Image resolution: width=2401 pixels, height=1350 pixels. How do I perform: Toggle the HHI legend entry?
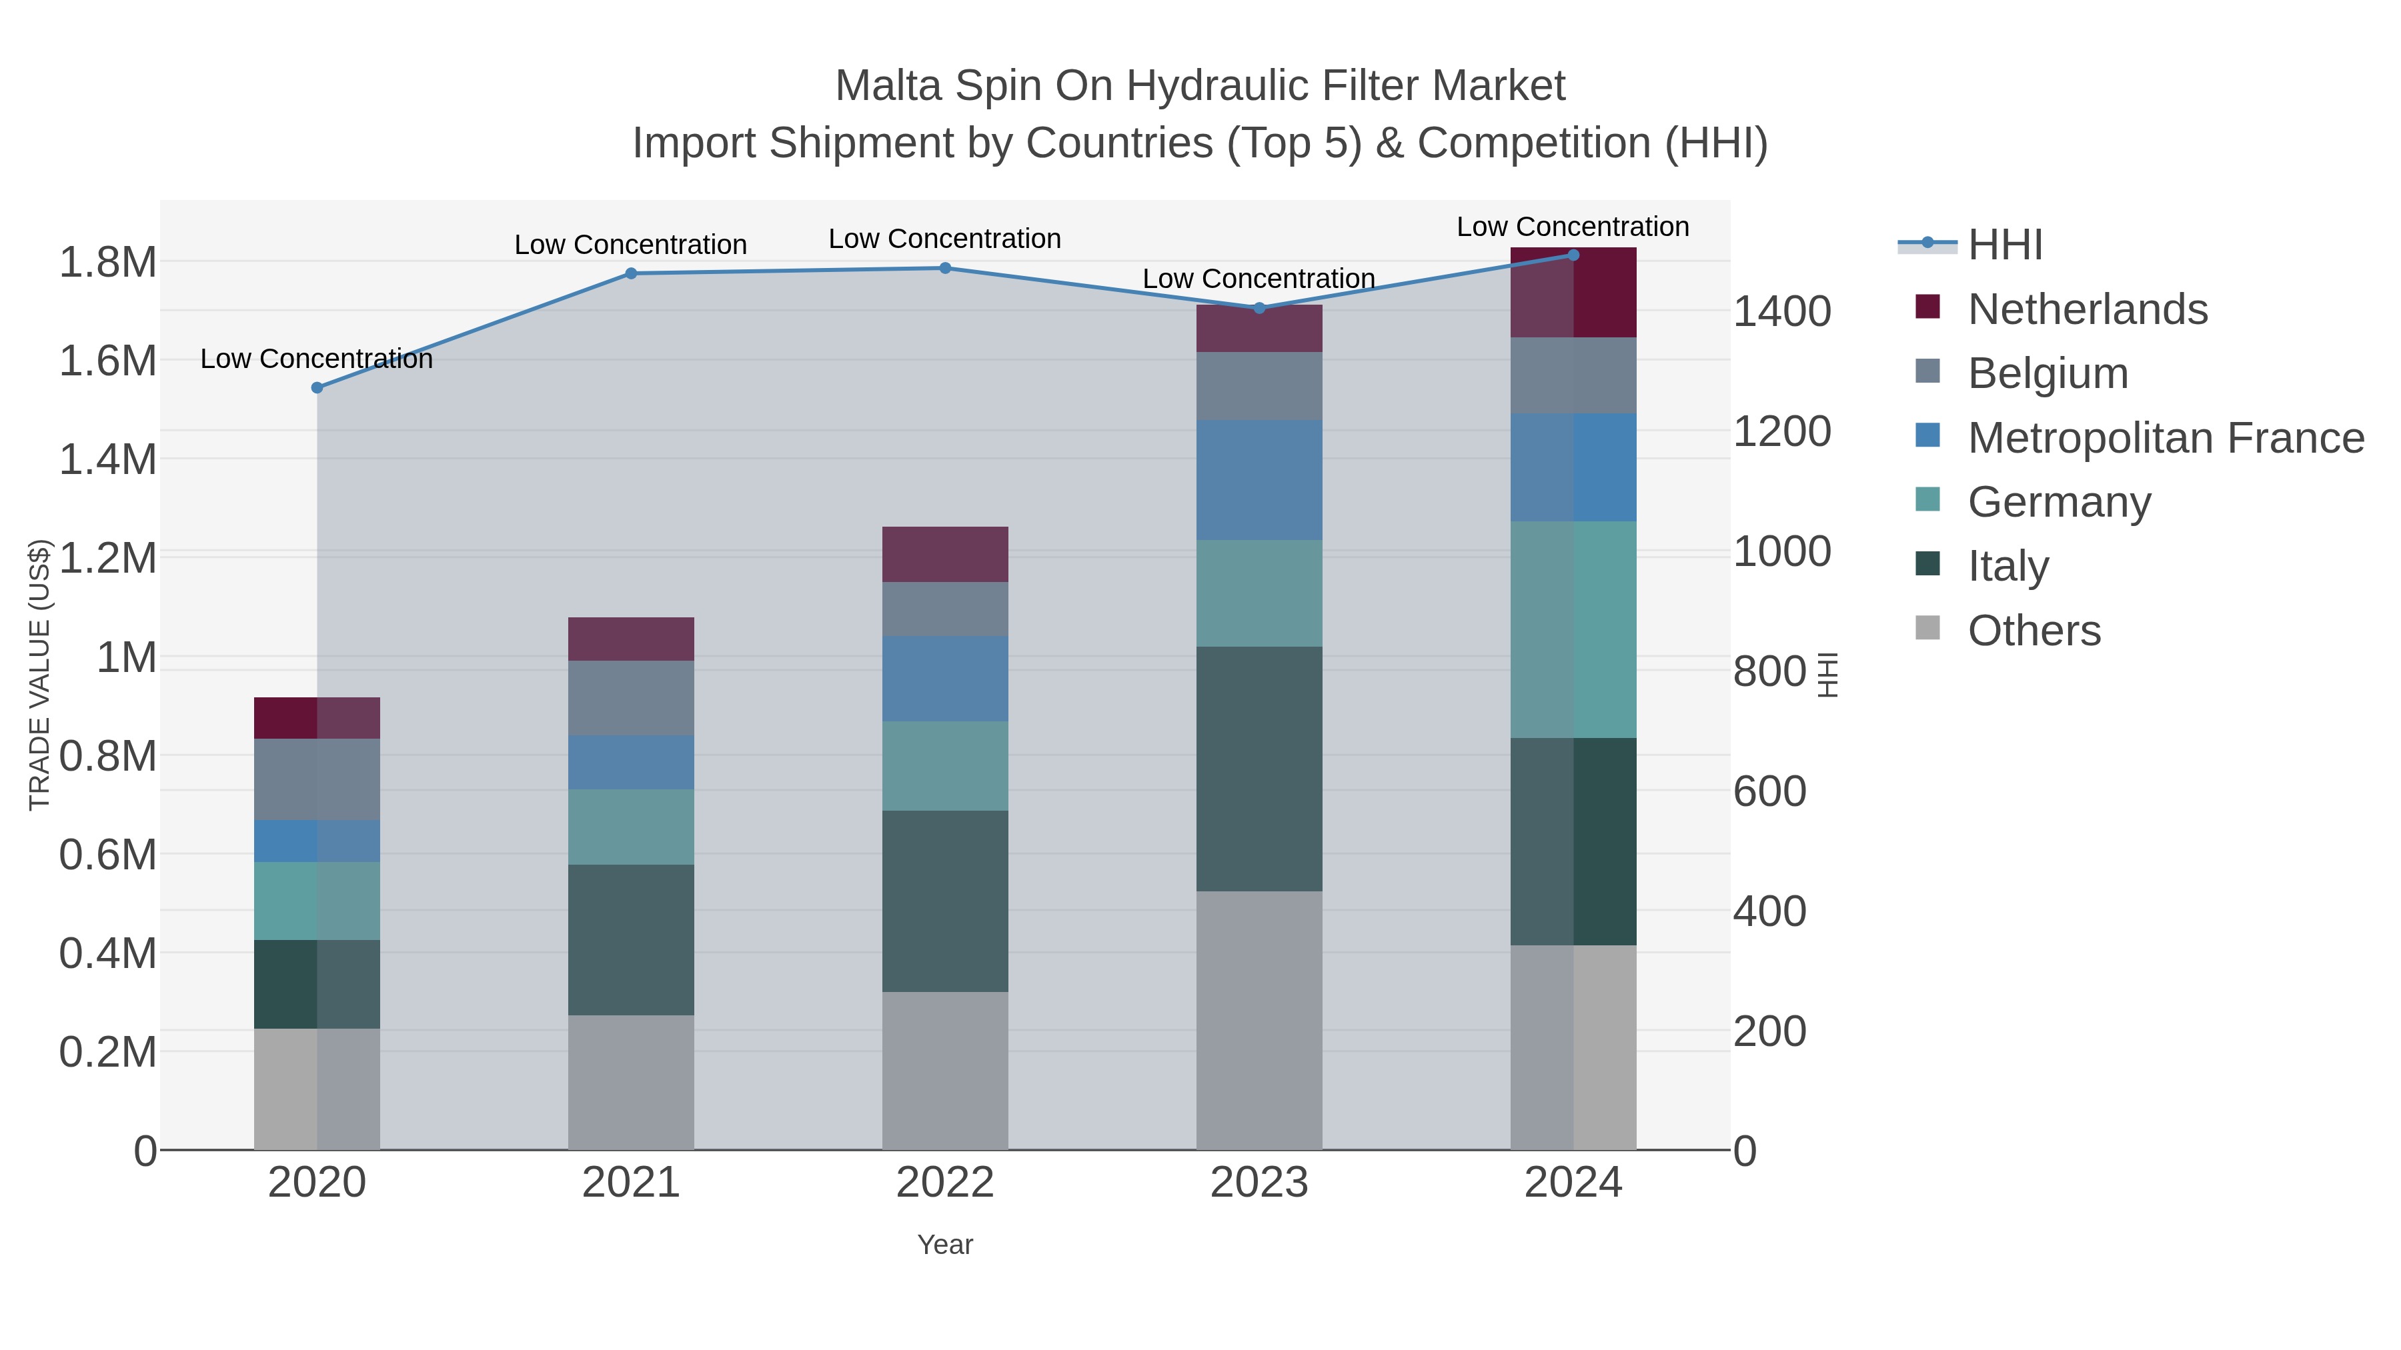(1971, 245)
